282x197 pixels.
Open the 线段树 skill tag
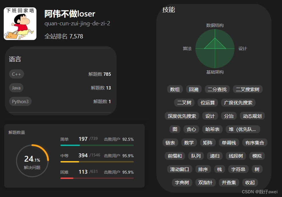tap(236, 156)
